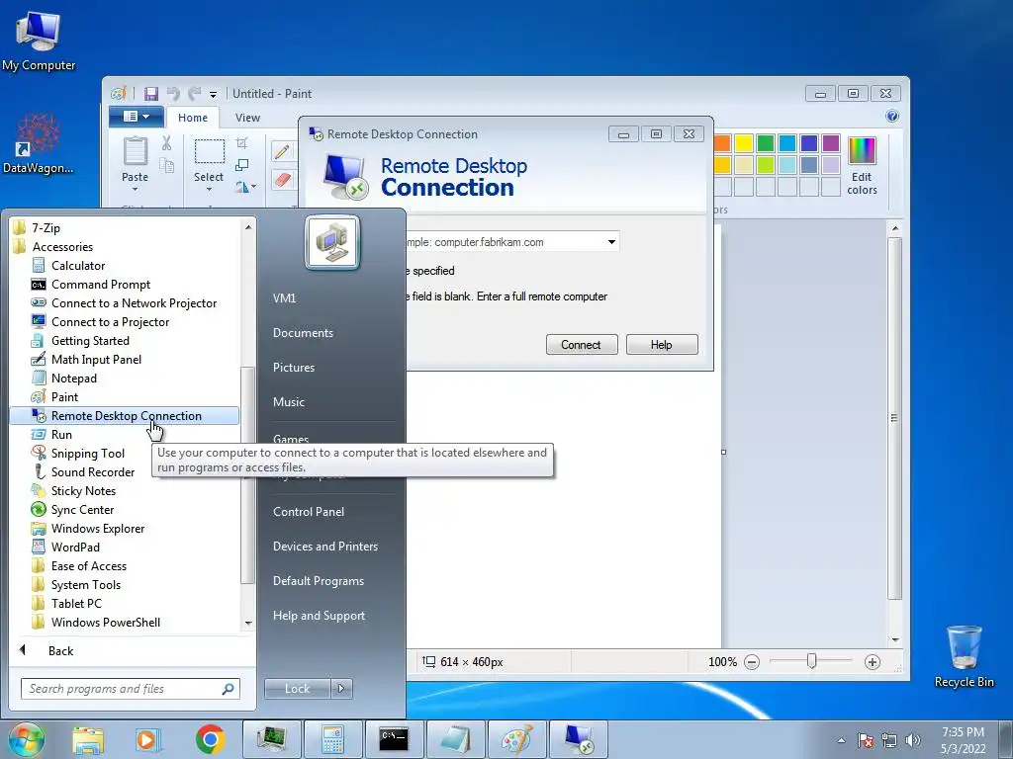The width and height of the screenshot is (1013, 759).
Task: Open Control Panel from Start menu
Action: tap(309, 512)
